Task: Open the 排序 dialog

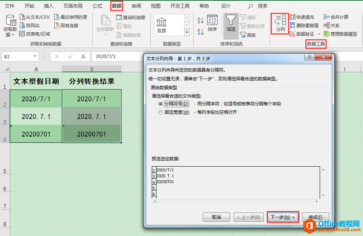Action: click(x=212, y=23)
